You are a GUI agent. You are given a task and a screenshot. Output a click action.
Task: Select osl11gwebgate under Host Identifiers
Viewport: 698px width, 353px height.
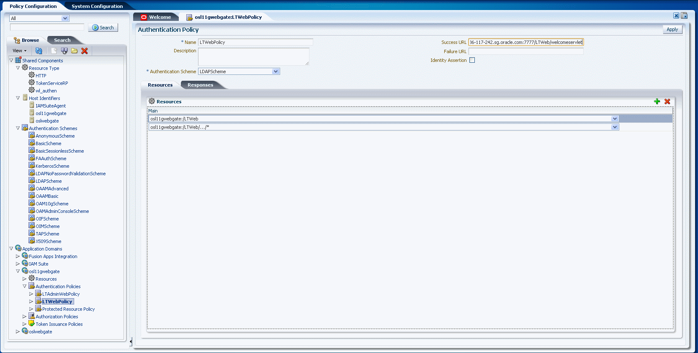pos(51,113)
